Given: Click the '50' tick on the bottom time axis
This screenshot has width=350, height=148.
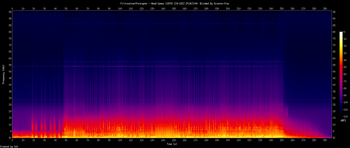Looking at the screenshot, I should click(x=66, y=140).
